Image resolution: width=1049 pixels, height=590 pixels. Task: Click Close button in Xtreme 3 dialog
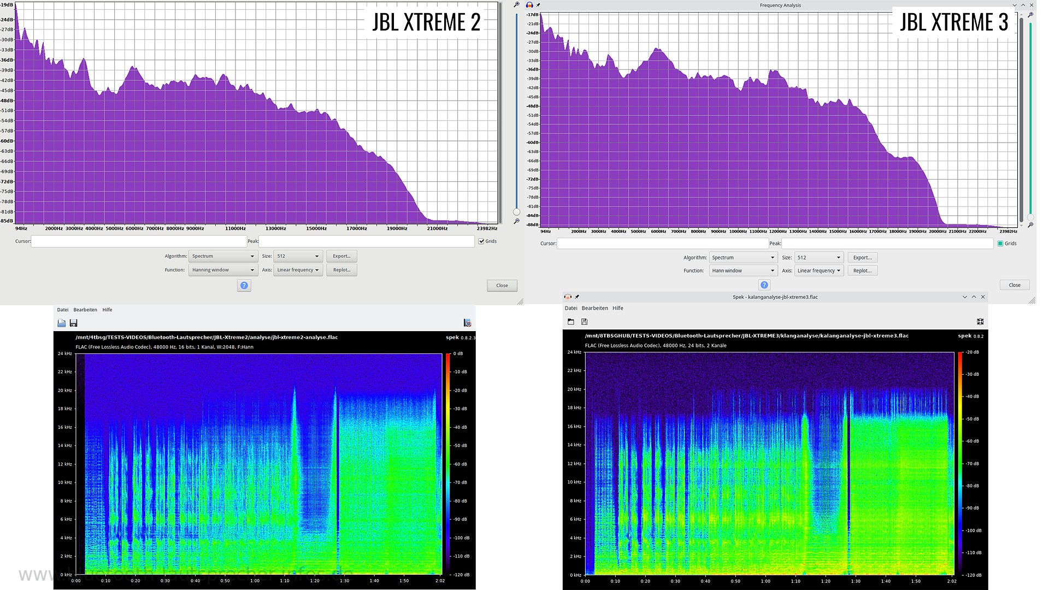tap(1015, 285)
